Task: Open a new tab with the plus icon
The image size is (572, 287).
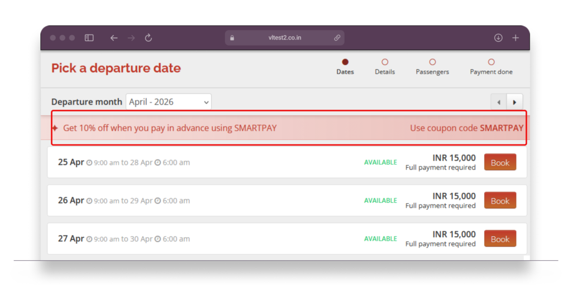Action: click(x=516, y=38)
